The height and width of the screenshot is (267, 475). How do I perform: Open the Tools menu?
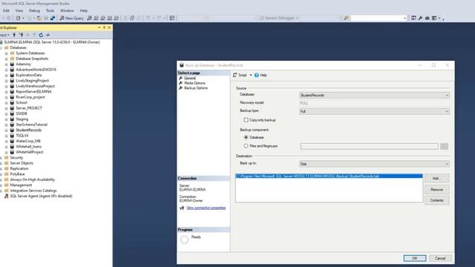50,10
